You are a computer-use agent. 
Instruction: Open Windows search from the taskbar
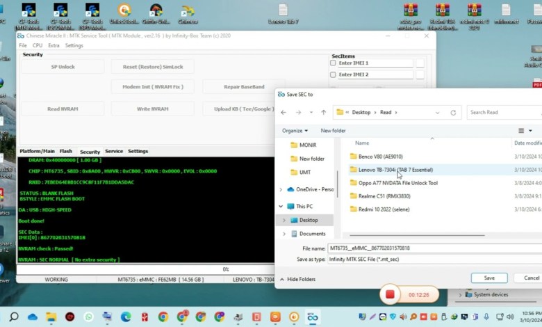pos(14,317)
